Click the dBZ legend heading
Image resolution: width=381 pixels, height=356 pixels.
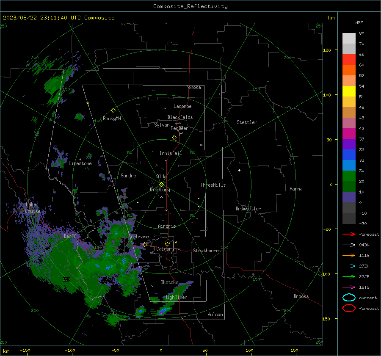pos(359,23)
